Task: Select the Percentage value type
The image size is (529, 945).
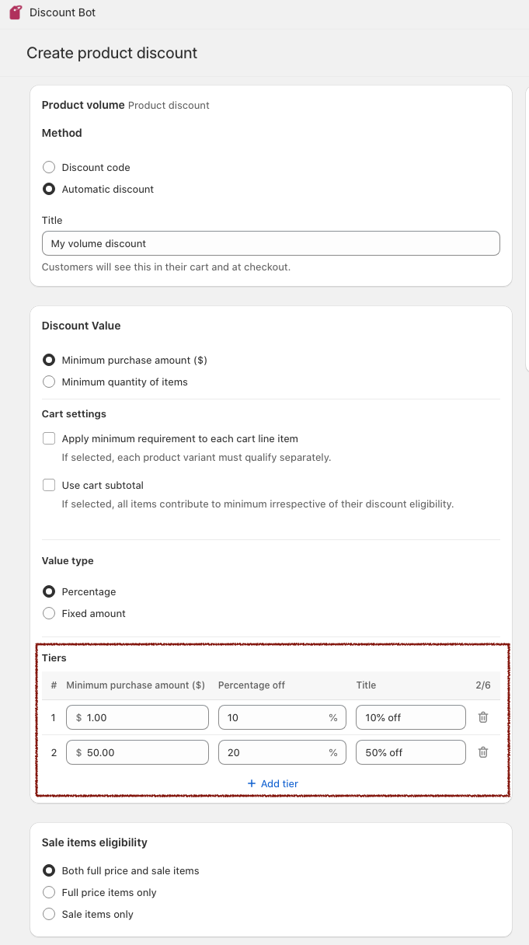Action: pos(49,591)
